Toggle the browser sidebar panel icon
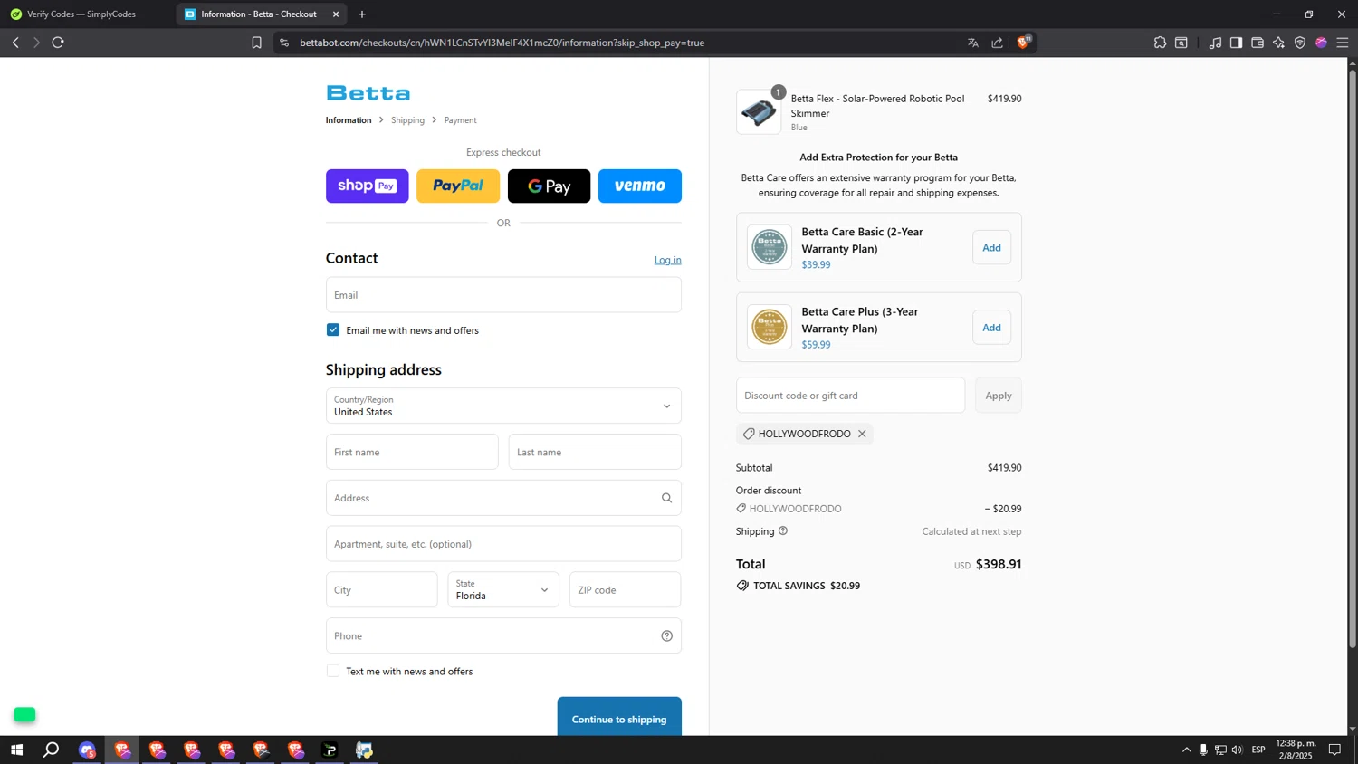1358x764 pixels. coord(1236,43)
